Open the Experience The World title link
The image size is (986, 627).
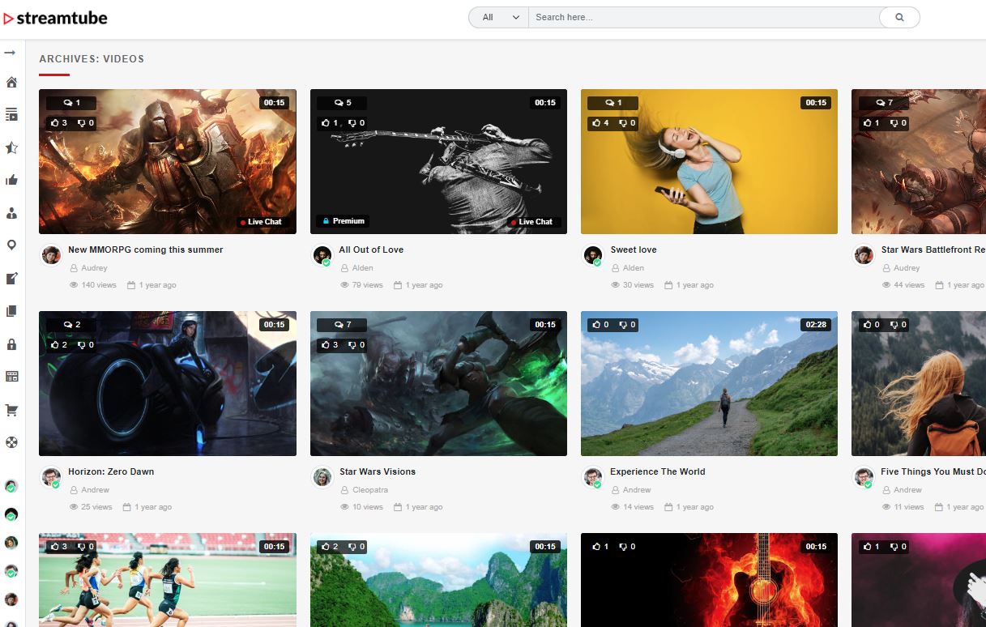click(658, 471)
